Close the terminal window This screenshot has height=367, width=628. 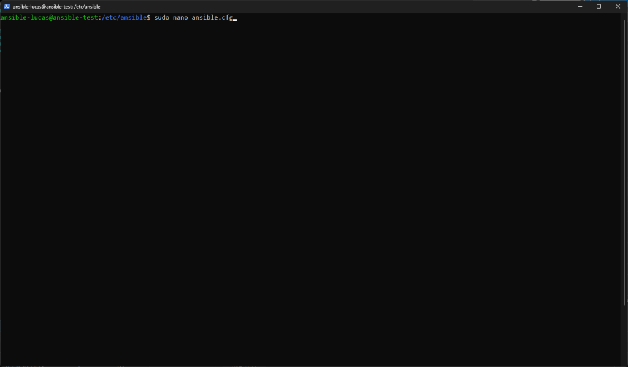coord(618,6)
